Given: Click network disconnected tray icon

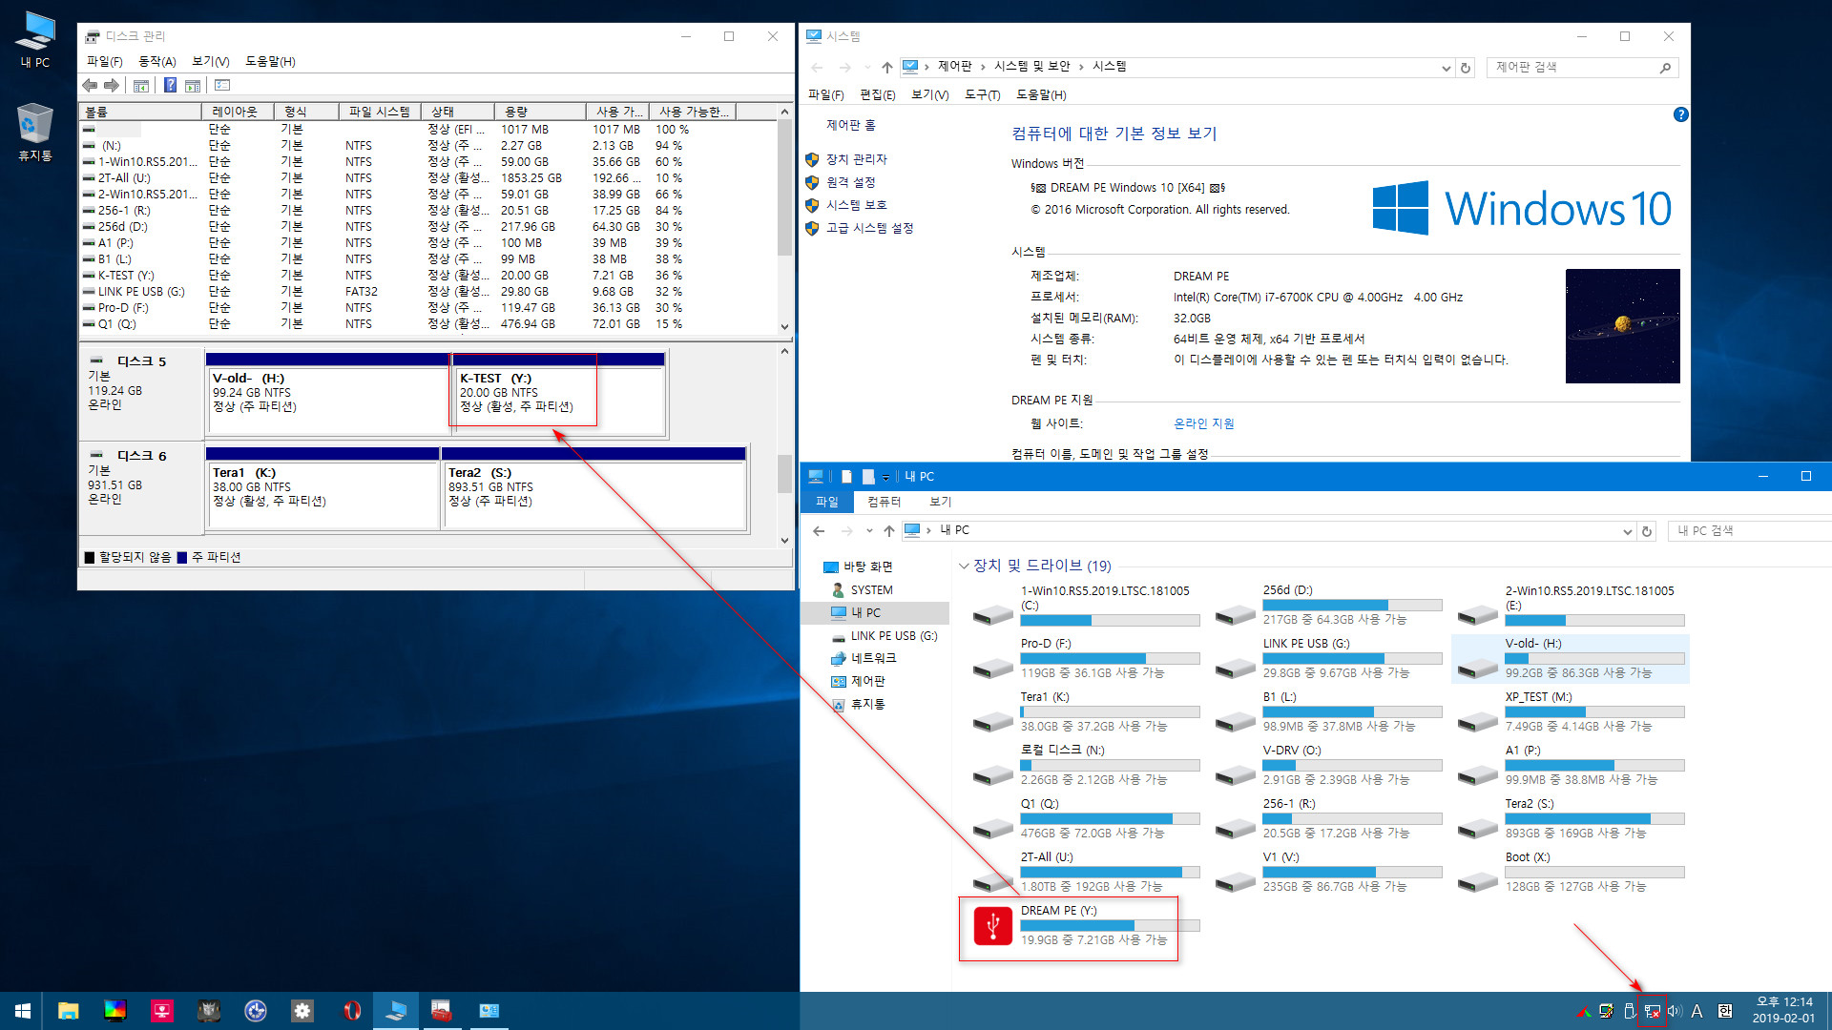Looking at the screenshot, I should (1652, 1012).
